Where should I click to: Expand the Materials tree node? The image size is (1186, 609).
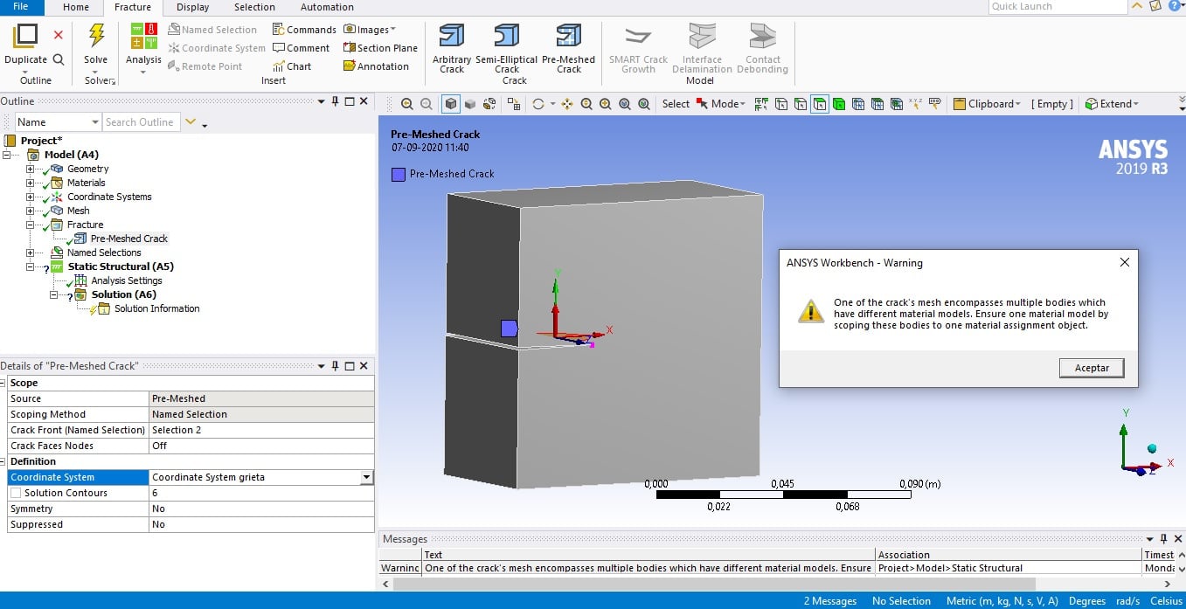pos(31,183)
